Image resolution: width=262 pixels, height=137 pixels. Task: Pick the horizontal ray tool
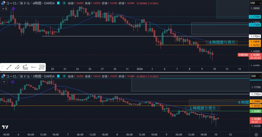(x=33, y=67)
